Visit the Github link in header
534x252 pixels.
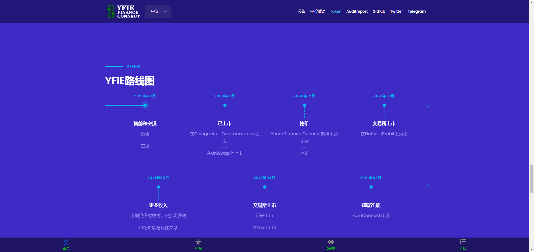tap(379, 11)
